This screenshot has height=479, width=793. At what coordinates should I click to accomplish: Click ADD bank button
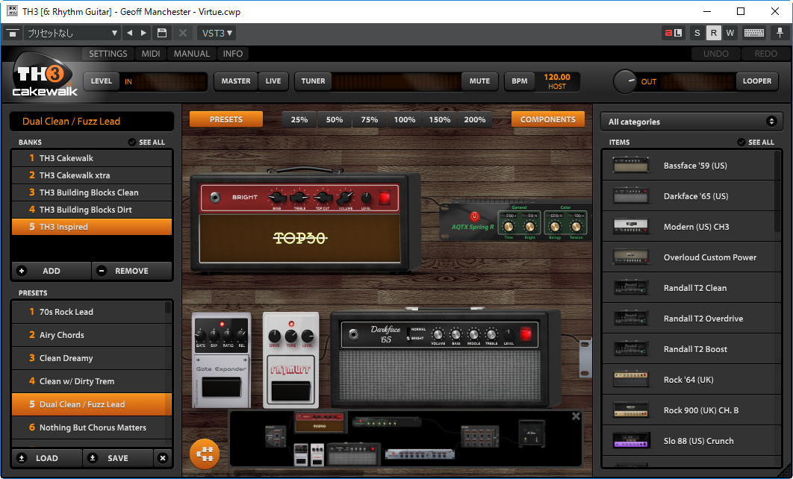click(51, 271)
